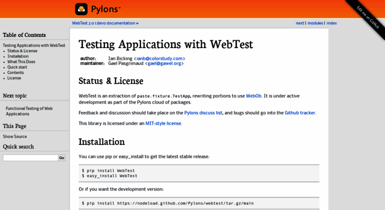Jump to What This Does section

21,62
